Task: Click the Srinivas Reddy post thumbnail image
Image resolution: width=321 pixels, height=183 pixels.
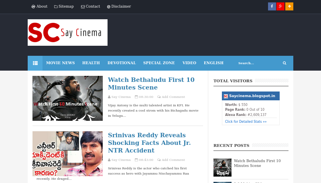Action: click(x=67, y=154)
